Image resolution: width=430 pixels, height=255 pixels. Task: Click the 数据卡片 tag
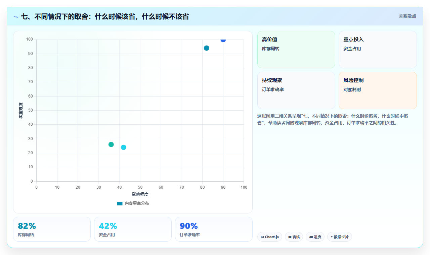point(340,237)
